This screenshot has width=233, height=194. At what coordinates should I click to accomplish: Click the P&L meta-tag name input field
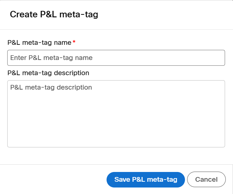click(x=116, y=58)
